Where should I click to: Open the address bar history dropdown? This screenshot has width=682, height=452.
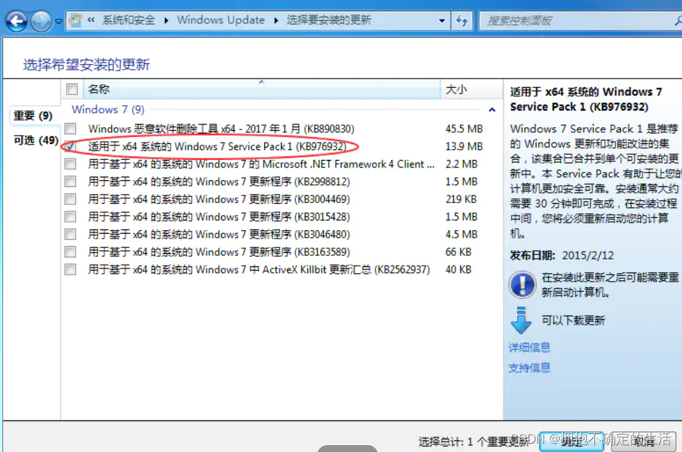point(442,20)
